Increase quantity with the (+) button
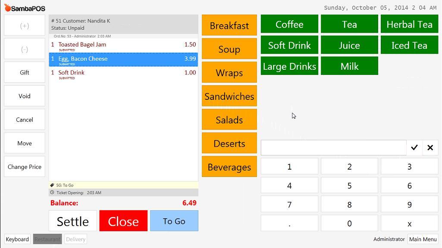442x248 pixels. click(x=25, y=25)
